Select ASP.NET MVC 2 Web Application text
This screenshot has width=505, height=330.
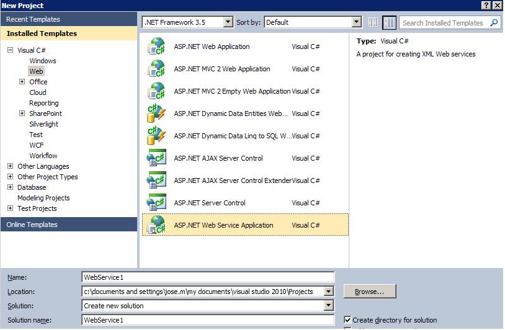point(222,69)
